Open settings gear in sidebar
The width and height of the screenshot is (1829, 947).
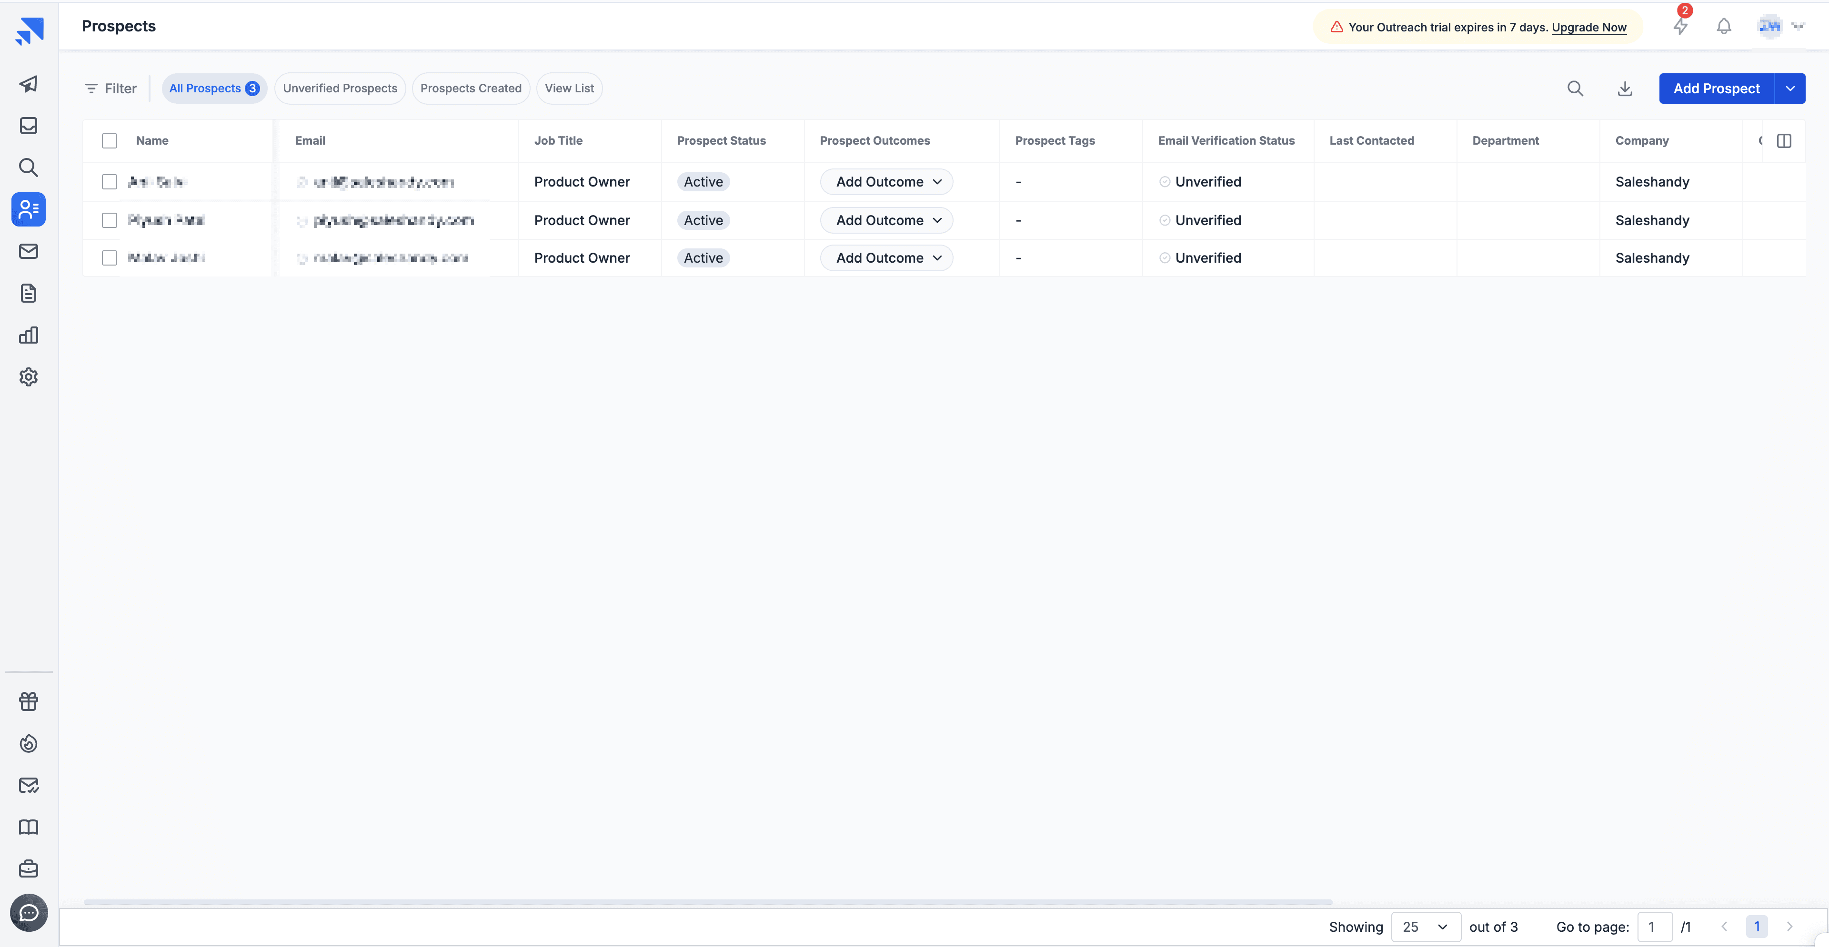(29, 377)
